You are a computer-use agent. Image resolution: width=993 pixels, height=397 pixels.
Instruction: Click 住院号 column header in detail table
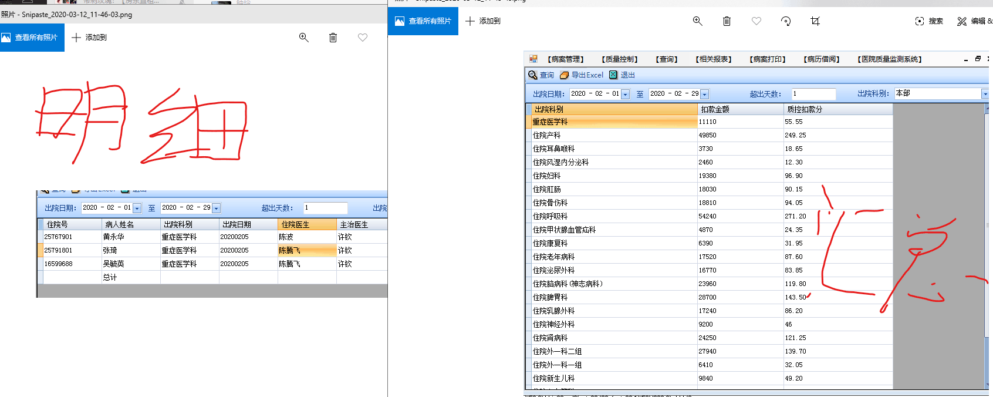pos(72,224)
